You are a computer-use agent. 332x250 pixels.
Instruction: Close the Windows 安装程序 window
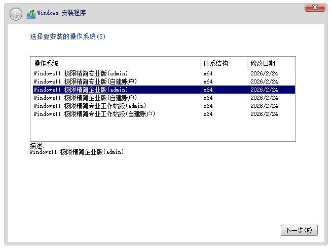(315, 7)
